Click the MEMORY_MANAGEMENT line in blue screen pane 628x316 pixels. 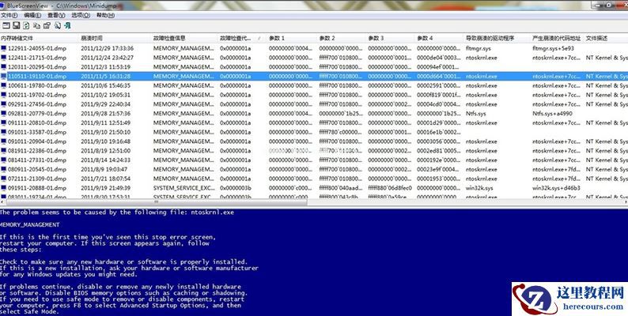coord(29,225)
